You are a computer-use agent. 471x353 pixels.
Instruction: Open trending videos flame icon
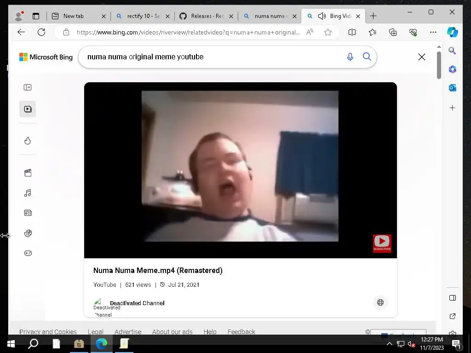28,141
